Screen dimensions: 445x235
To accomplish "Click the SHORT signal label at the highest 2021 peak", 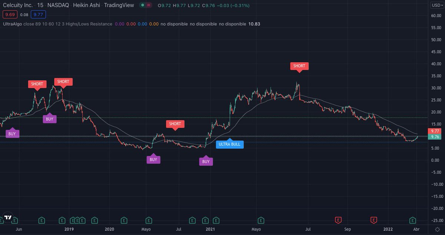I will [x=299, y=66].
